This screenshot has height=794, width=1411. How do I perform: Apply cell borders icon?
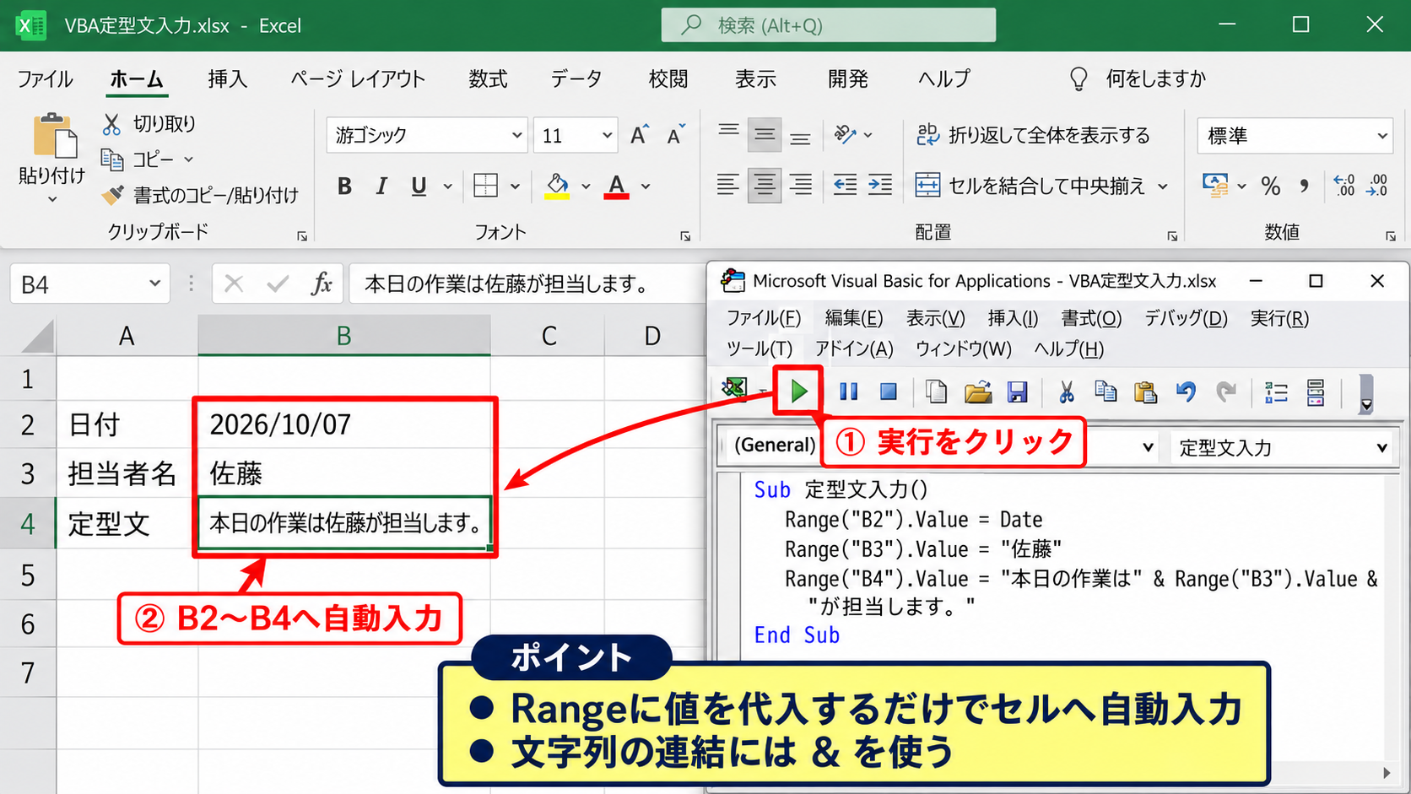[x=486, y=186]
